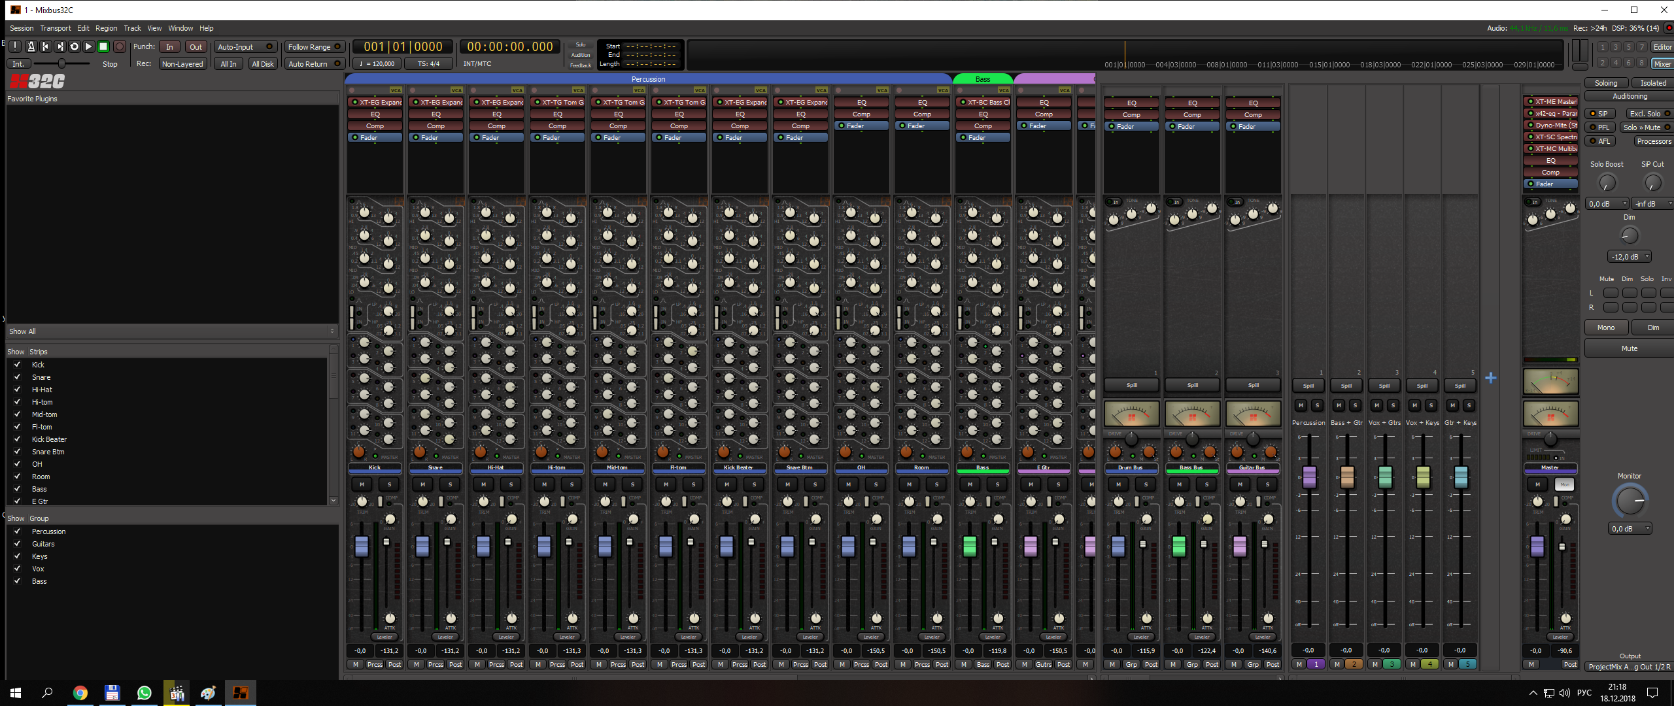Image resolution: width=1674 pixels, height=706 pixels.
Task: Open Show All plugins dropdown
Action: pyautogui.click(x=172, y=331)
